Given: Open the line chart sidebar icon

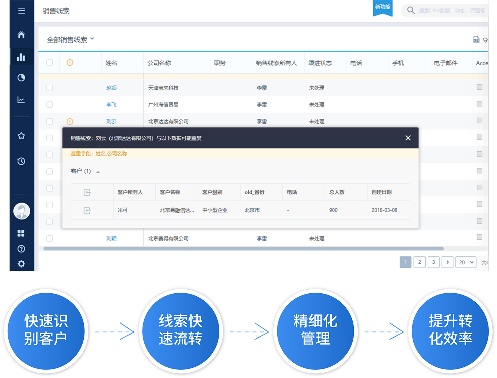Looking at the screenshot, I should tap(21, 100).
